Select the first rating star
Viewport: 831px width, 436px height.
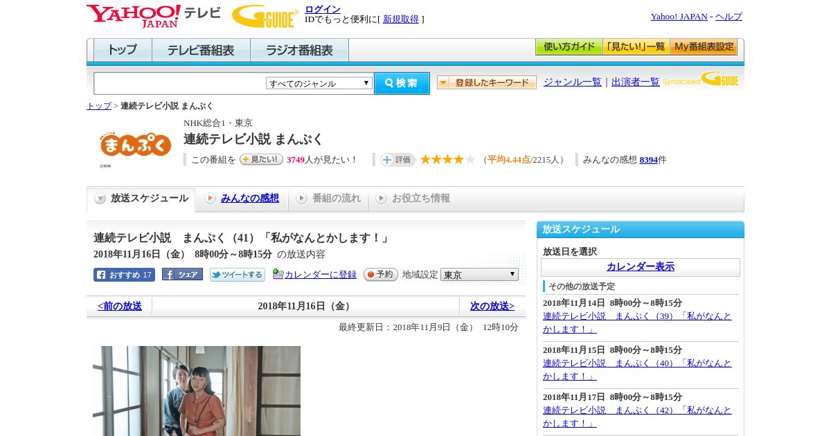click(425, 159)
